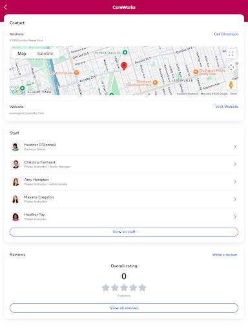Open Visit Website link
Viewport: 248px width, 331px height.
[227, 107]
